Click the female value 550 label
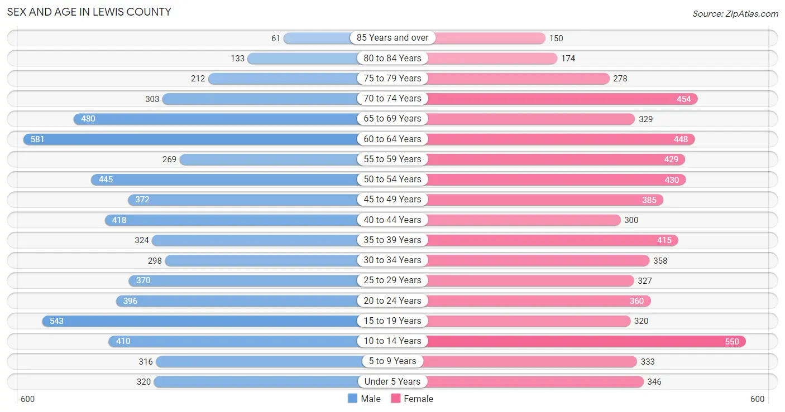Viewport: 785px width, 412px height. click(x=732, y=342)
